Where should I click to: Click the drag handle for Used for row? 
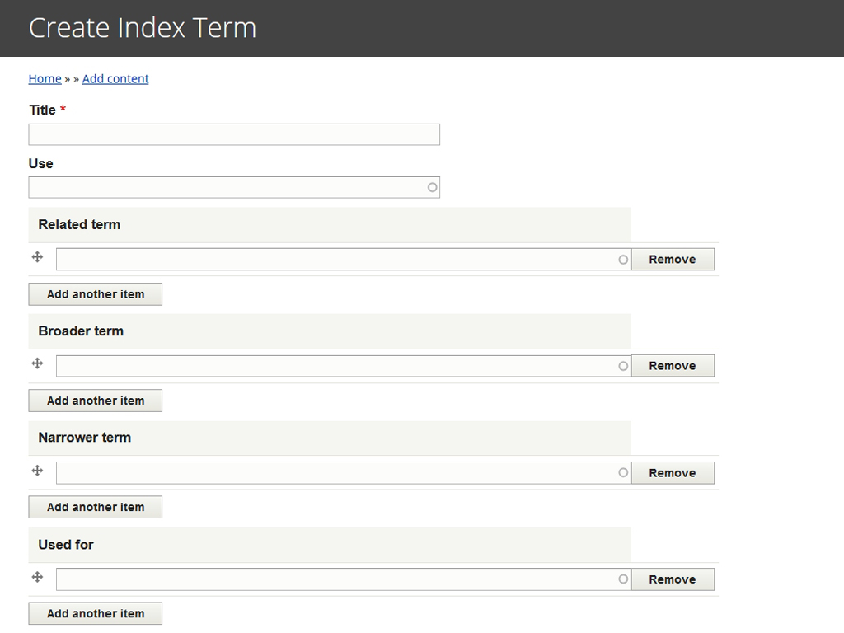pos(38,578)
